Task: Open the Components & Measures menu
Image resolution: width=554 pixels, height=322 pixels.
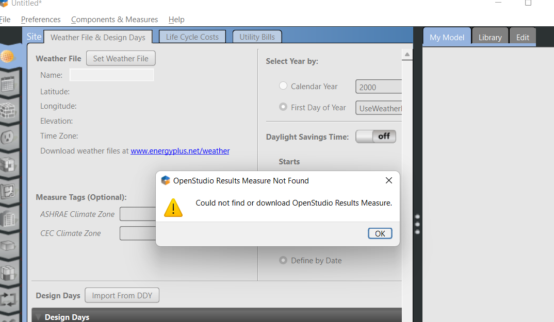Action: [114, 19]
